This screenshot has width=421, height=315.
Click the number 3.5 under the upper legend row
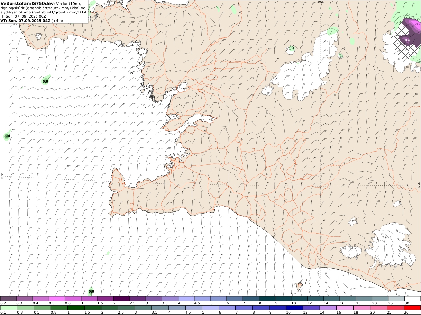pyautogui.click(x=165, y=303)
